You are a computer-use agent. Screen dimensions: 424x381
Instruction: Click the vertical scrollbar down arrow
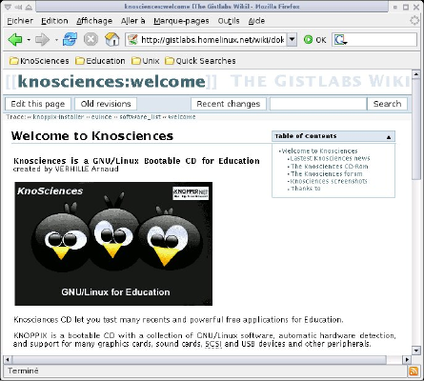(x=415, y=351)
